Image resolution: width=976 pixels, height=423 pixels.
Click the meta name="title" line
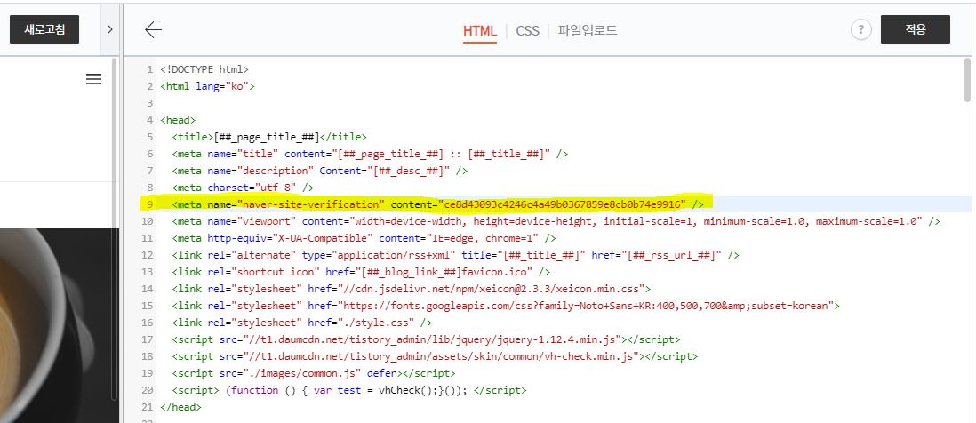coord(371,154)
